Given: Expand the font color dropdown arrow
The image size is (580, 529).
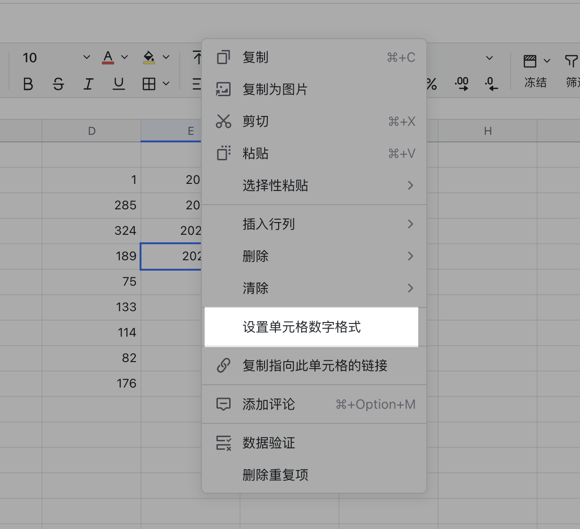Looking at the screenshot, I should [x=124, y=58].
